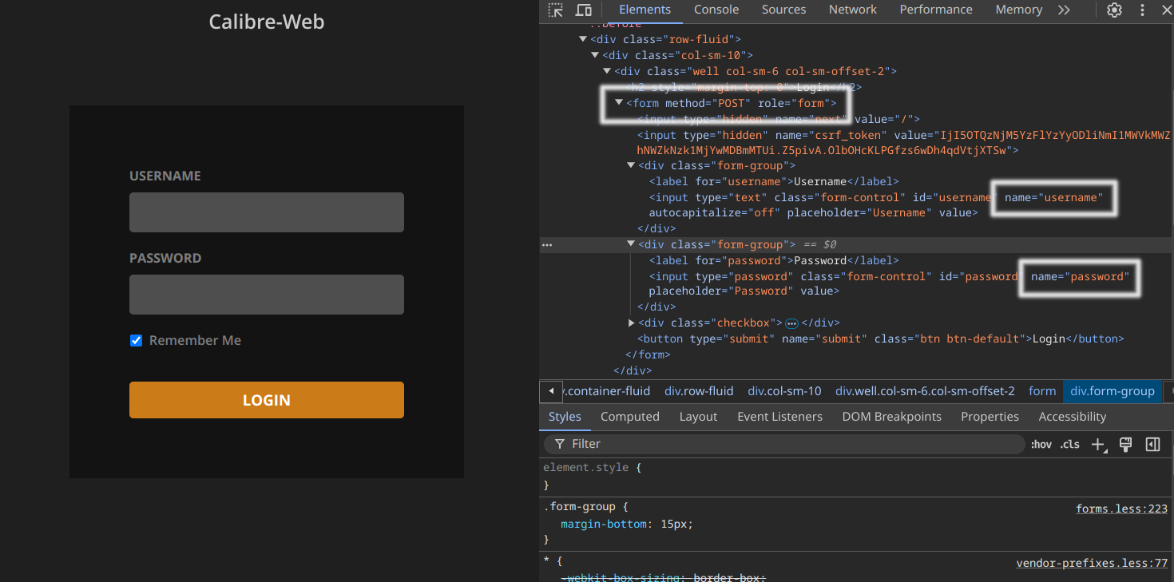Expand the collapsed checkbox div ellipsis
1174x582 pixels.
click(791, 323)
